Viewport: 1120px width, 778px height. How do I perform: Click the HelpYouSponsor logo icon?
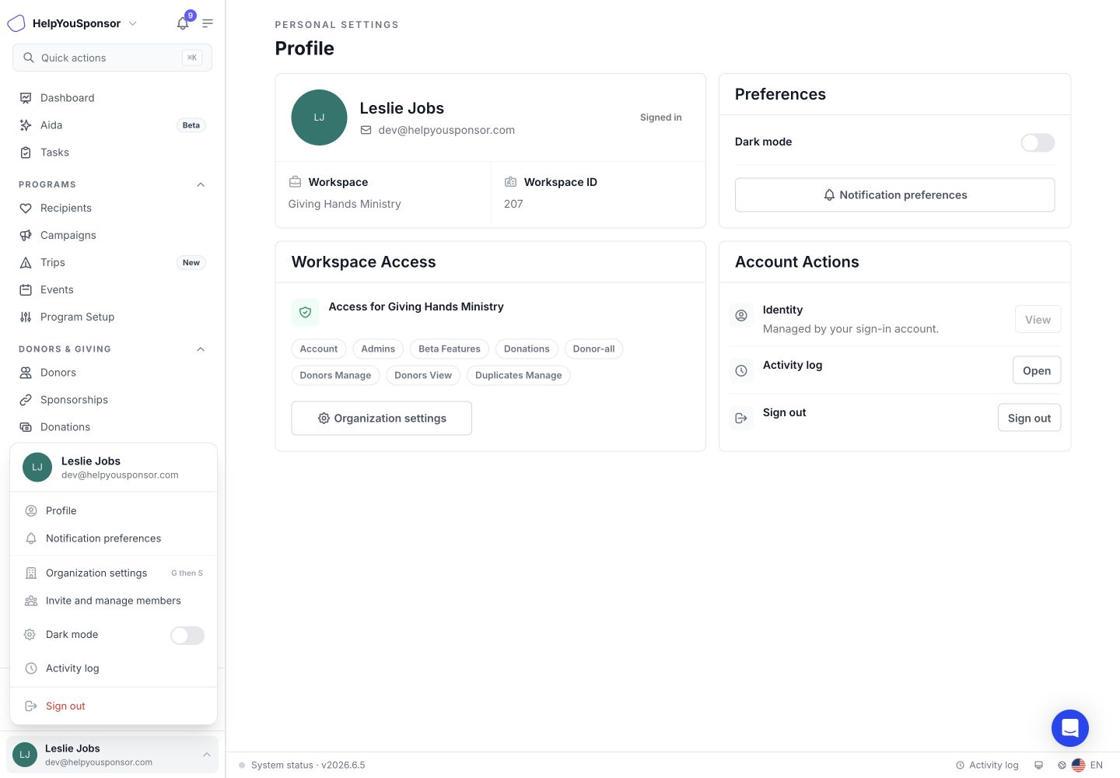pos(16,23)
